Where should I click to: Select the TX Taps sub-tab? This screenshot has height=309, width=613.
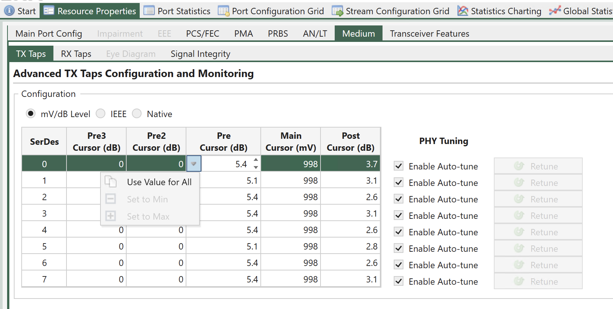(x=31, y=54)
